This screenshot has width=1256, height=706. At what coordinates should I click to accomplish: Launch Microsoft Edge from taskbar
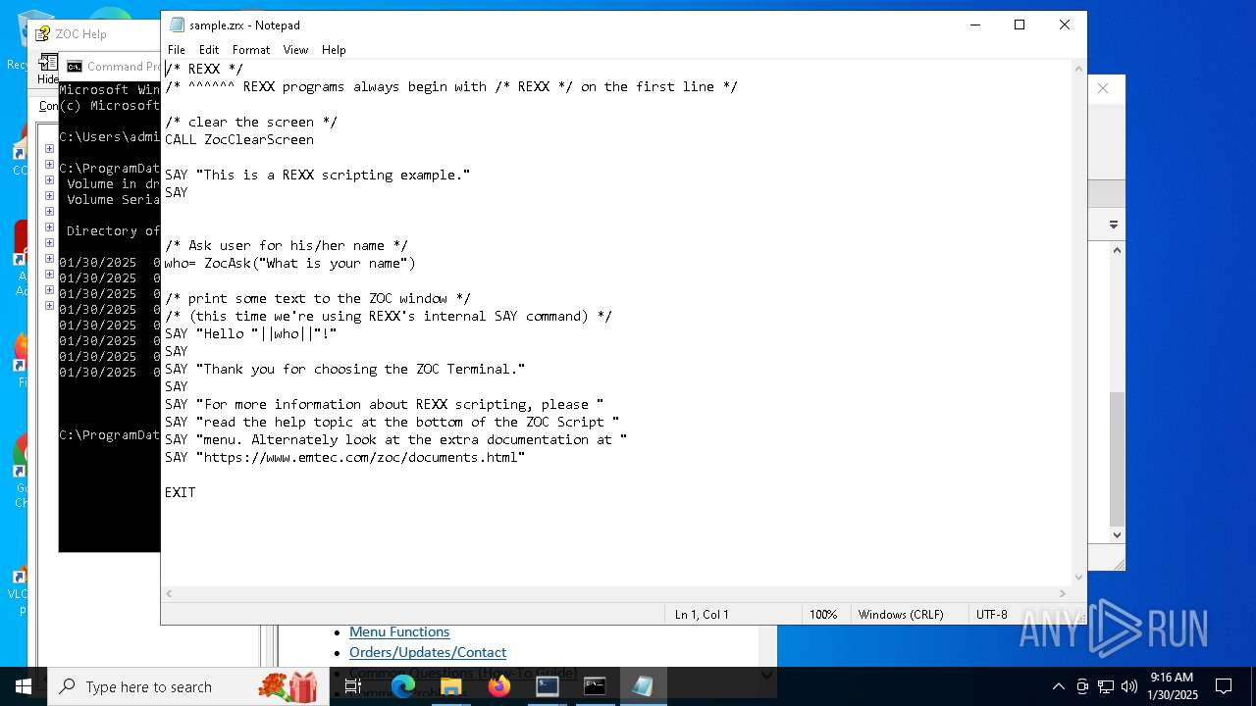[x=403, y=686]
